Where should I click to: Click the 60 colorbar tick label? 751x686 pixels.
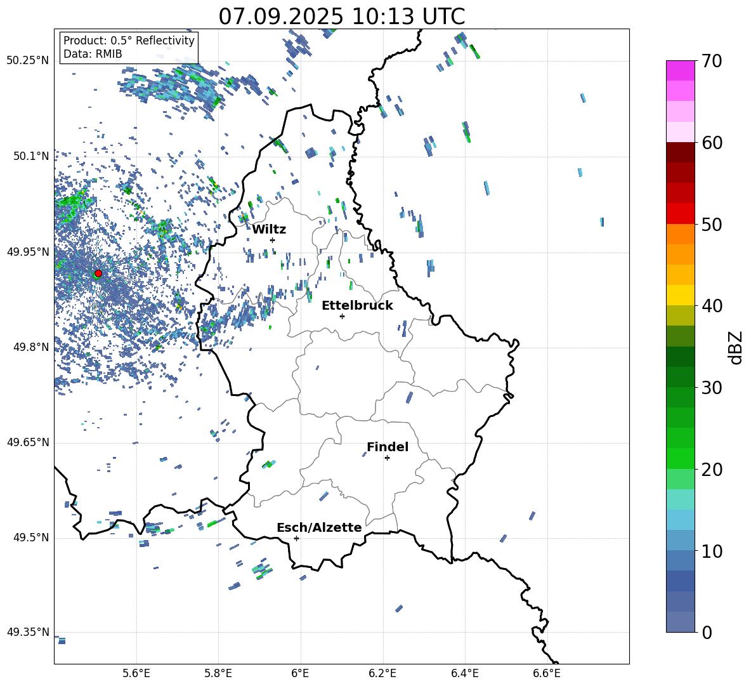(712, 143)
